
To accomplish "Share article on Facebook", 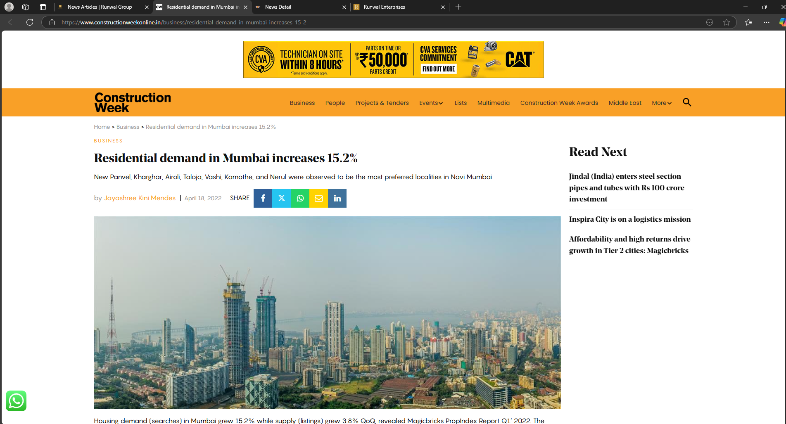I will [263, 198].
